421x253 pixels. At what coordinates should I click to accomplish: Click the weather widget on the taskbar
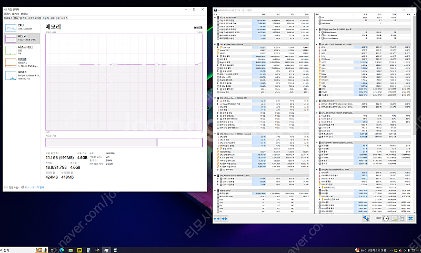pos(370,250)
